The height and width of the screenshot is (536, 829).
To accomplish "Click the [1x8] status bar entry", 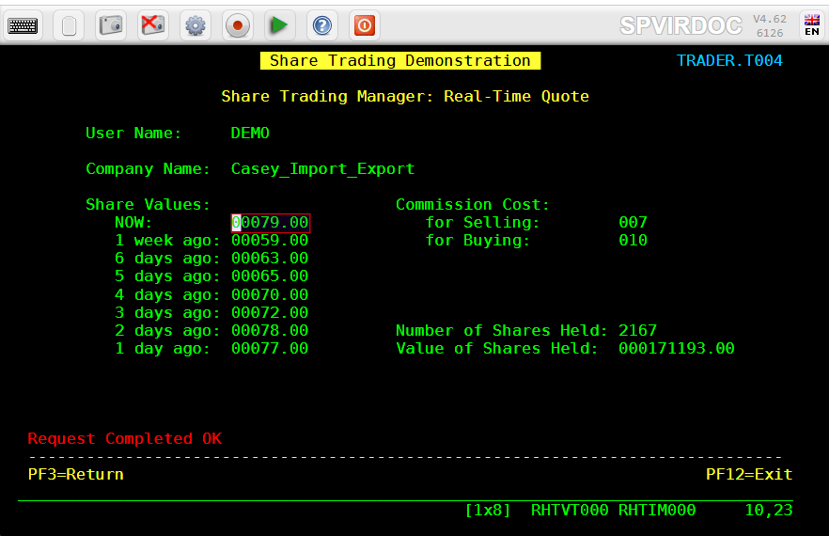I will coord(488,510).
